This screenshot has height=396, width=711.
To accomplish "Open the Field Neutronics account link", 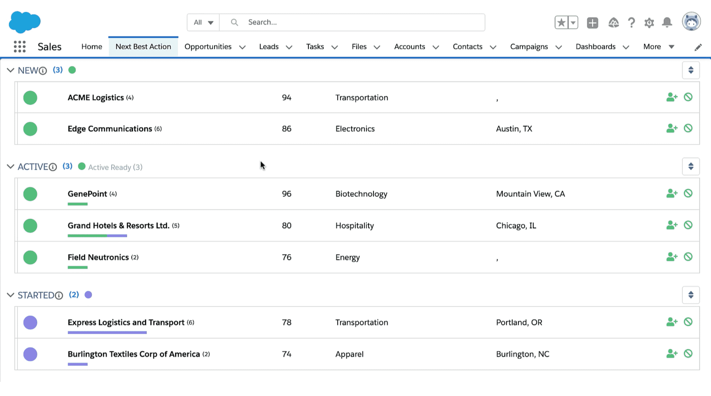I will click(98, 257).
